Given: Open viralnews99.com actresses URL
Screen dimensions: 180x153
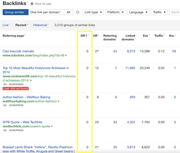Looking at the screenshot, I should pos(39,78).
